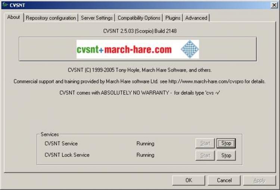The width and height of the screenshot is (280, 190).
Task: Select the Compatibility Options tab
Action: coord(139,18)
